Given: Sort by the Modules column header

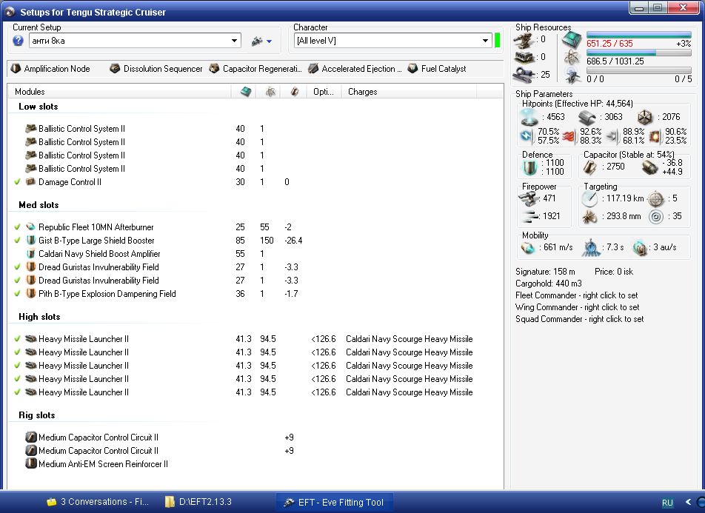Looking at the screenshot, I should click(x=119, y=92).
